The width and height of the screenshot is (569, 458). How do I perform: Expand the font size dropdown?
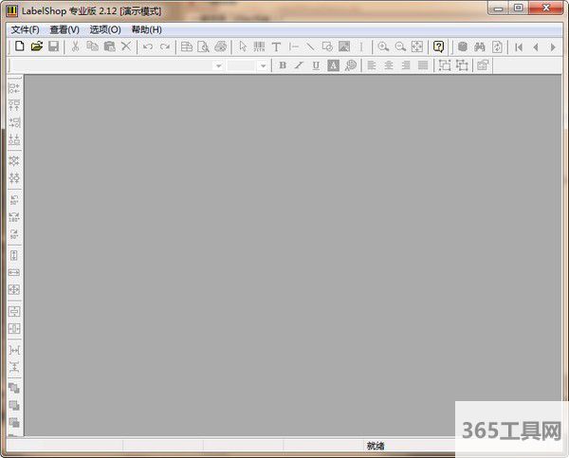[263, 65]
